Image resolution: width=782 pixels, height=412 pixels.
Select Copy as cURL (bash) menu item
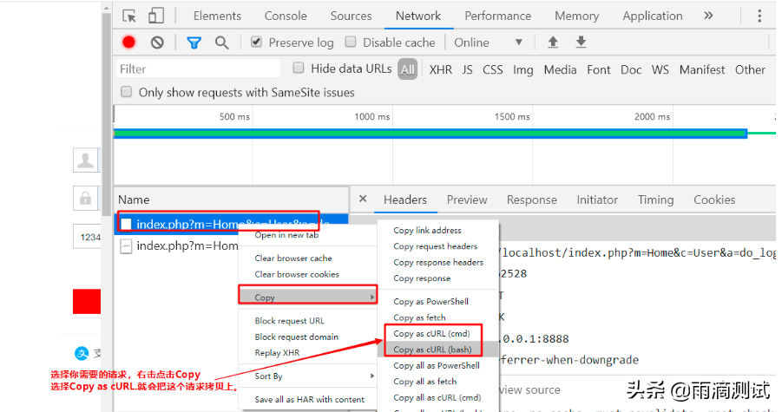click(x=432, y=350)
